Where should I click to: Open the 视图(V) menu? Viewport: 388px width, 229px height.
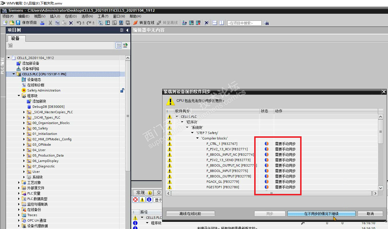(40, 16)
